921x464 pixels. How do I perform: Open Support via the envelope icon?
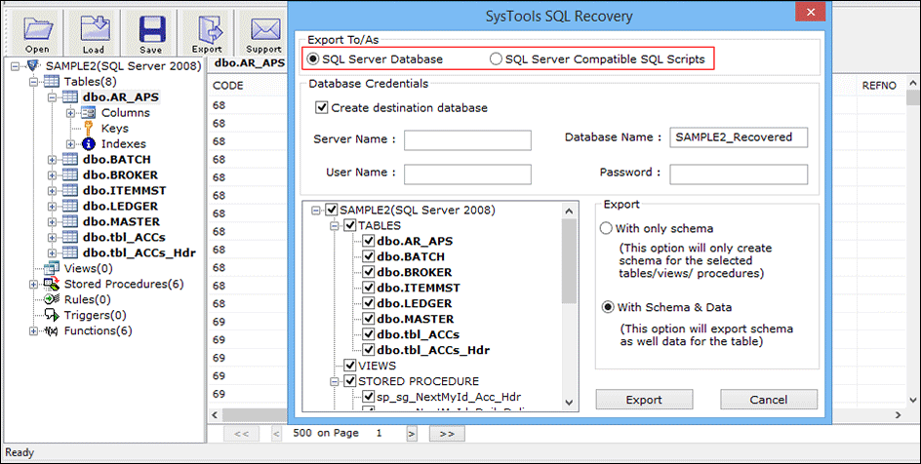(x=265, y=29)
